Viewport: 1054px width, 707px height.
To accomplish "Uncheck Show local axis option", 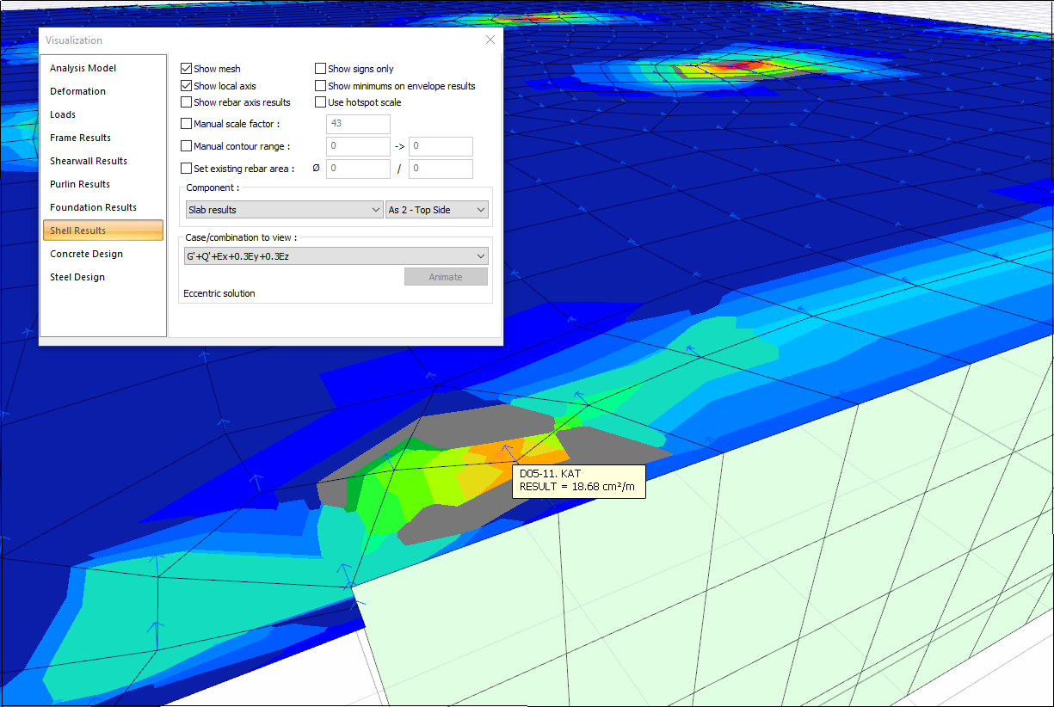I will coord(187,86).
